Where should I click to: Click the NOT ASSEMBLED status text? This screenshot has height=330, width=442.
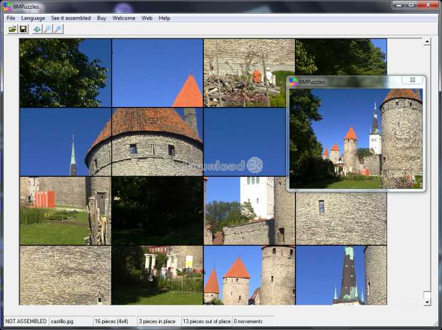click(x=26, y=321)
